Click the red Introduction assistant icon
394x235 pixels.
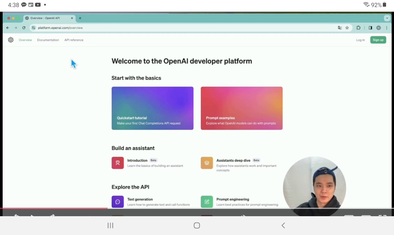pos(118,163)
